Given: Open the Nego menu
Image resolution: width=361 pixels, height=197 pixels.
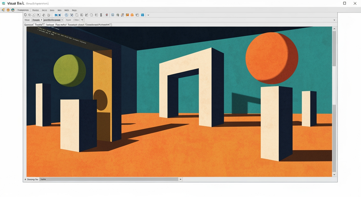Looking at the screenshot, I should click(74, 10).
